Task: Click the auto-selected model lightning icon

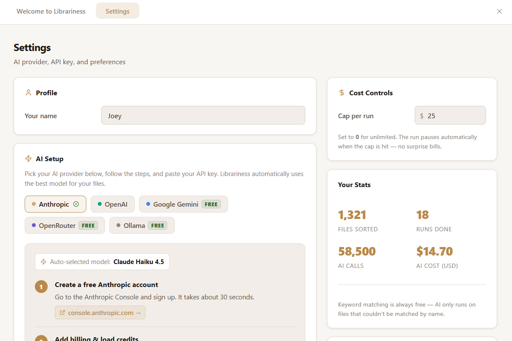Action: 43,261
